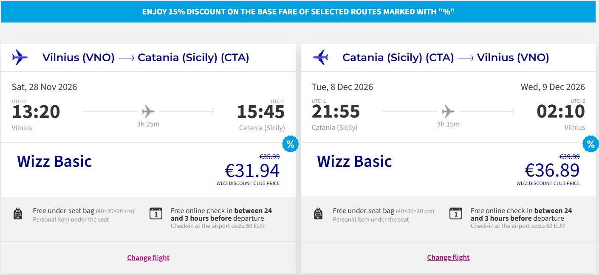
Task: Click the backpack icon under return flight
Action: click(318, 214)
